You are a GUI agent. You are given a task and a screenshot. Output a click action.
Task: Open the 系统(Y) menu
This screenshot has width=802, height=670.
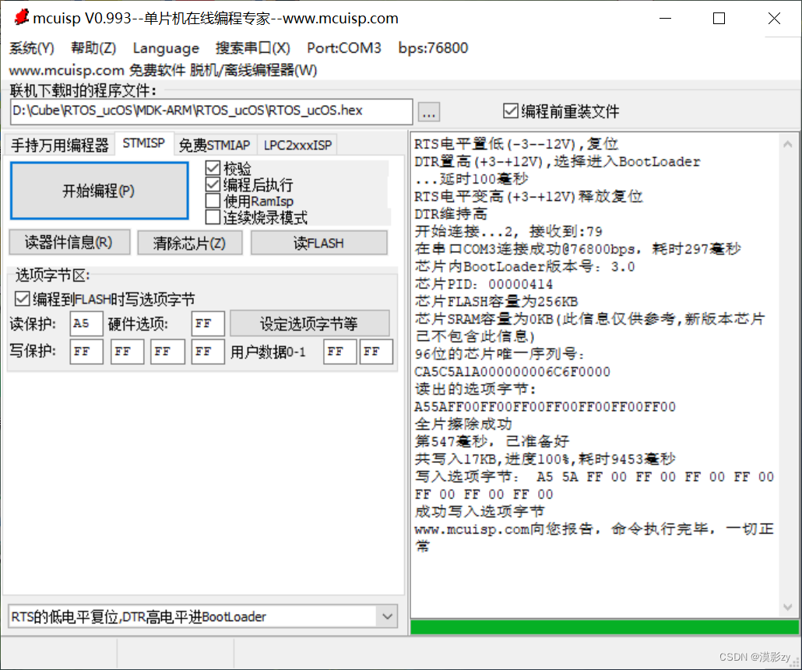[x=31, y=47]
